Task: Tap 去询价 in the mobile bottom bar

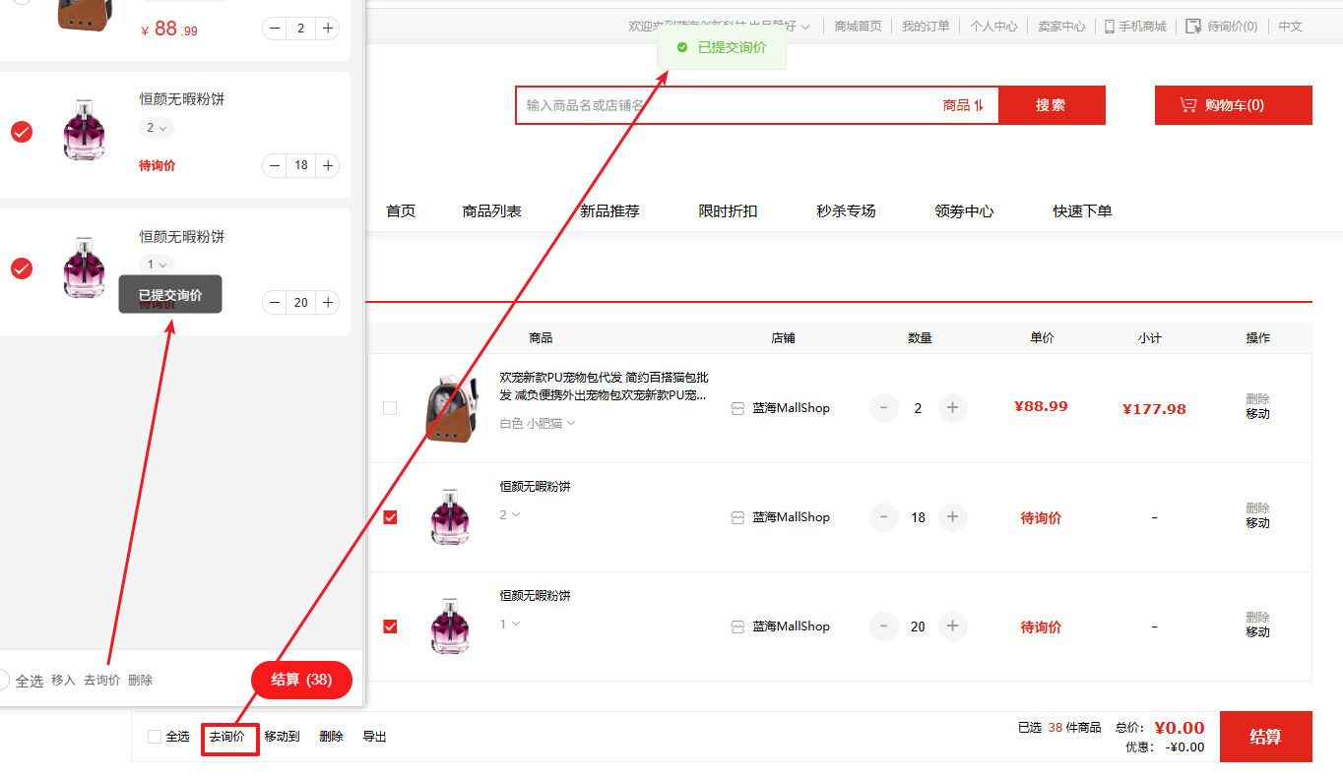Action: coord(101,680)
